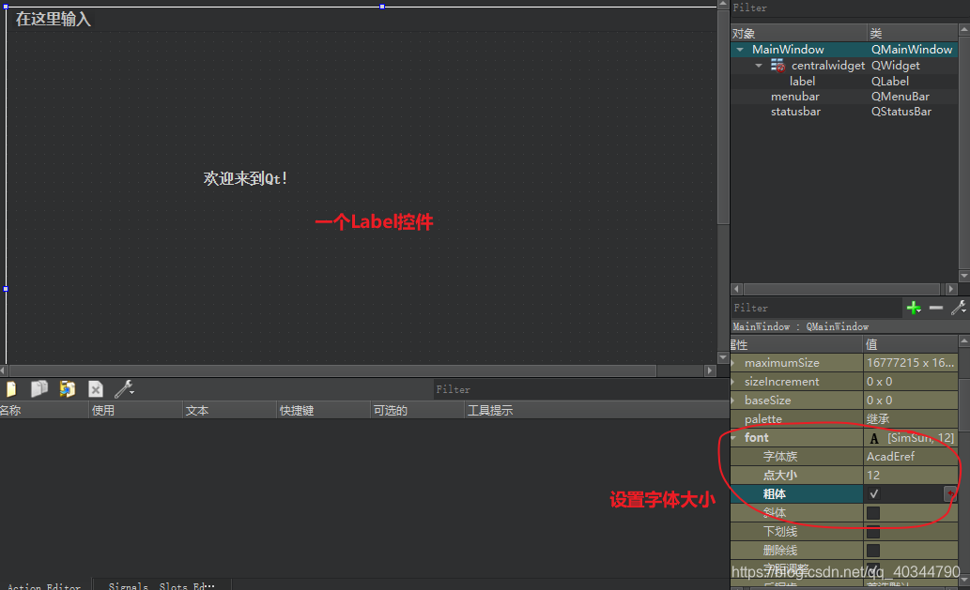Switch to the Signals Slots Editor tab

click(x=162, y=585)
